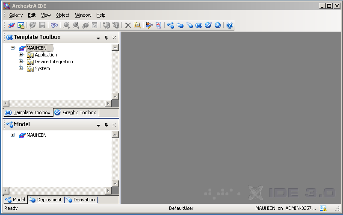Expand the Device Integration toolset folder
The width and height of the screenshot is (343, 215).
point(21,62)
